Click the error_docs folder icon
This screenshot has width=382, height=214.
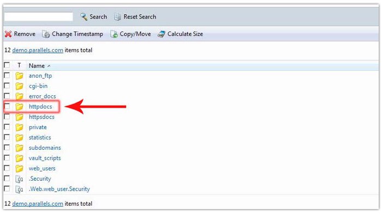click(x=19, y=96)
